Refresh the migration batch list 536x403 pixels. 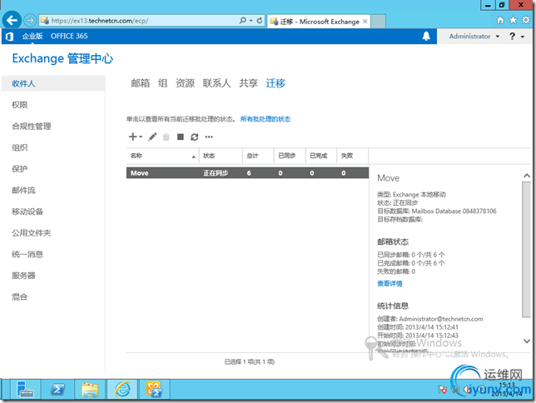[195, 137]
